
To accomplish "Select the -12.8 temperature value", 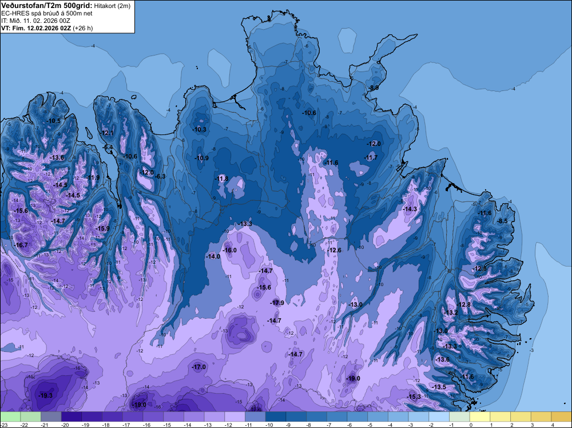I will coord(464,304).
